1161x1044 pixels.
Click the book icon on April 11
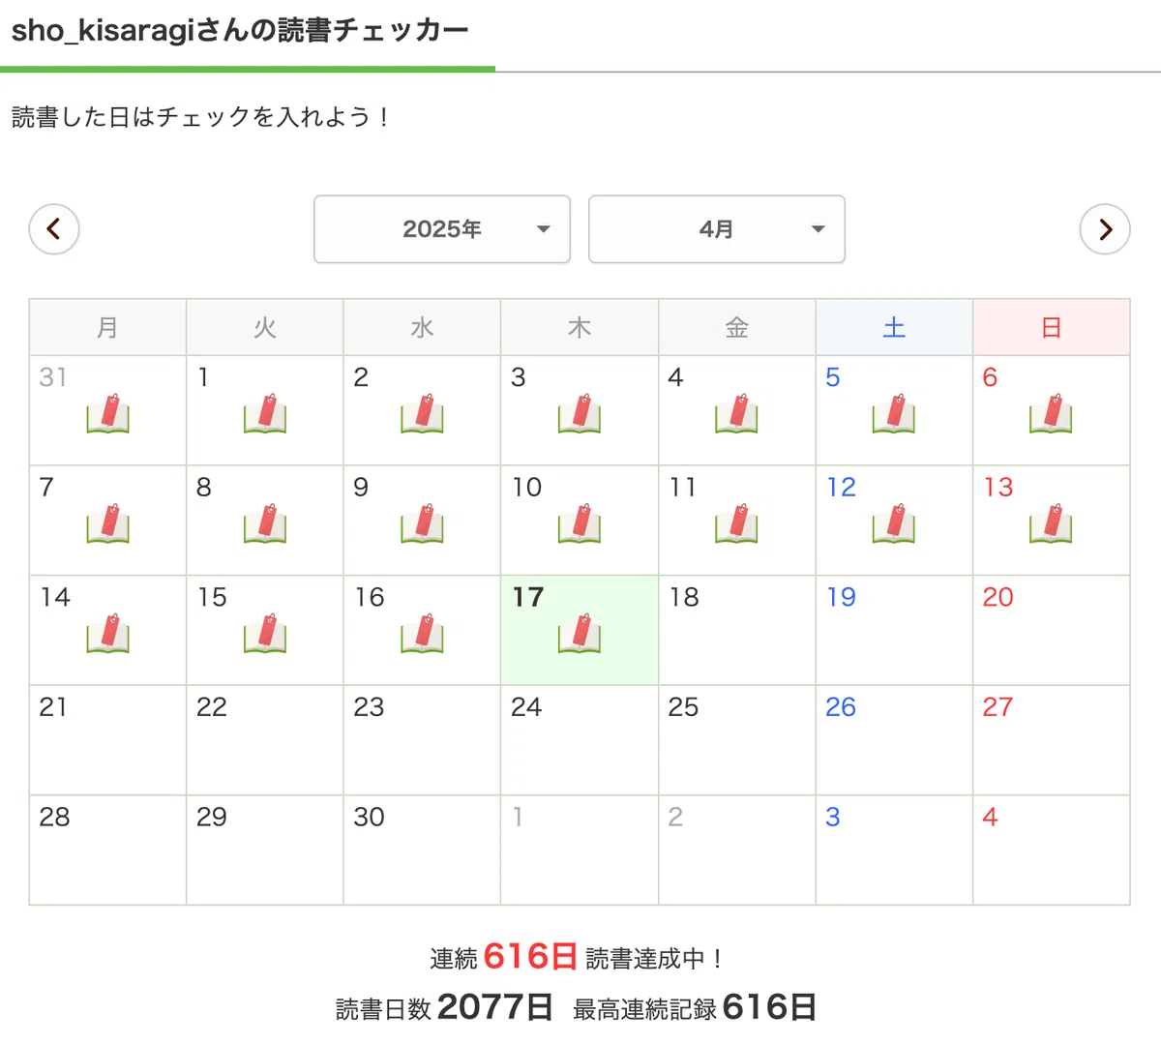click(737, 523)
